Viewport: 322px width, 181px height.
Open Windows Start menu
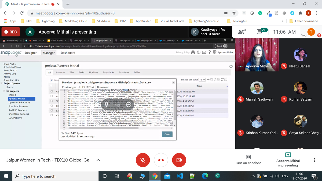6,176
